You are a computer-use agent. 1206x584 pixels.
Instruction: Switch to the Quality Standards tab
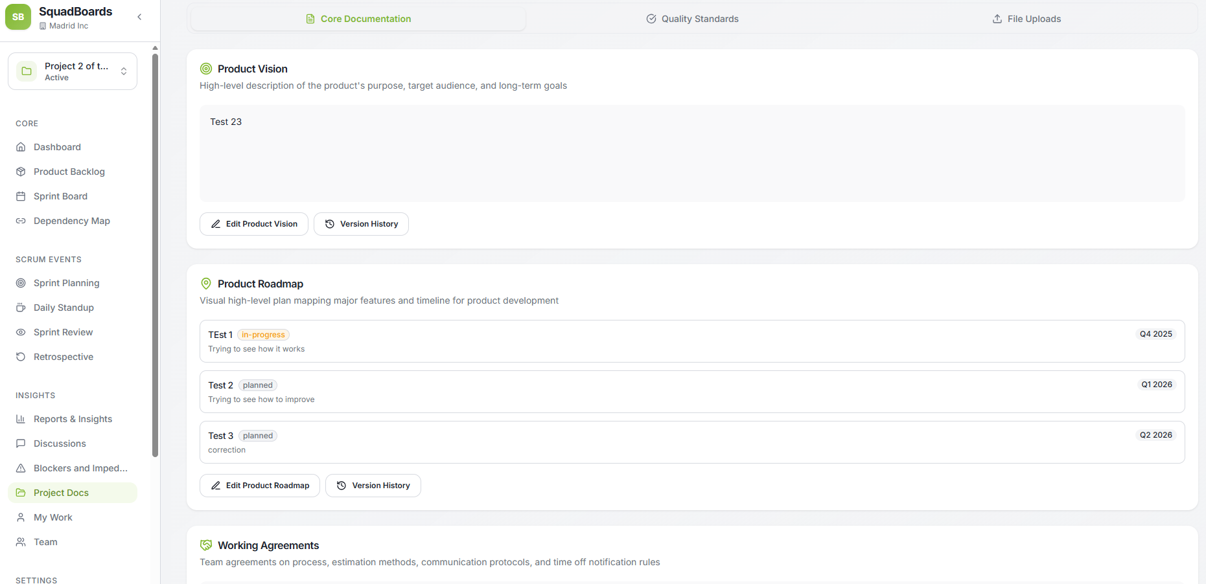tap(692, 19)
